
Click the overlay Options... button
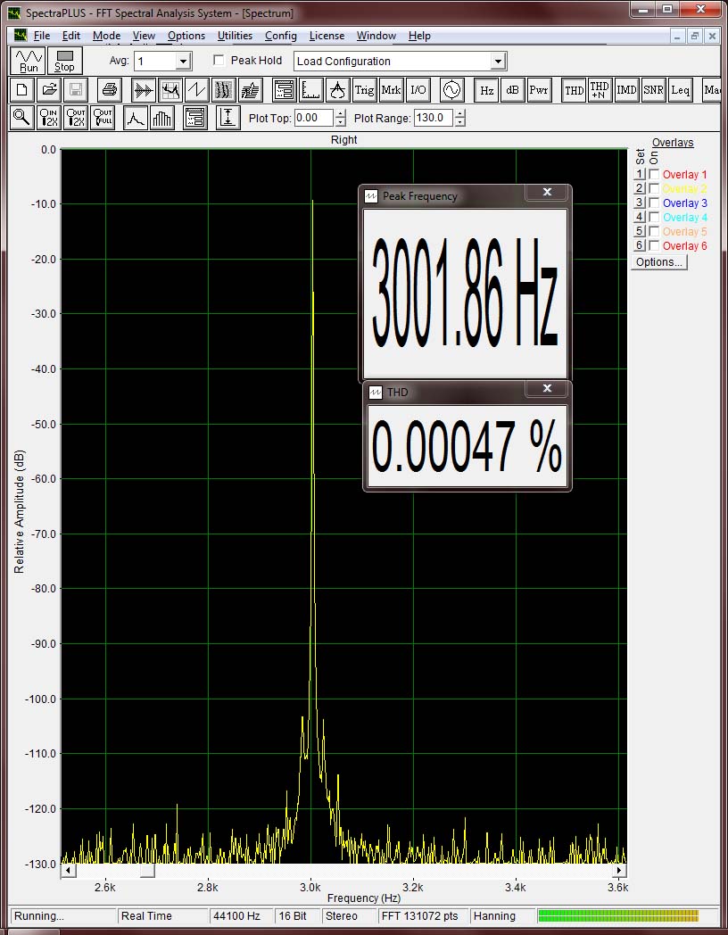coord(659,262)
